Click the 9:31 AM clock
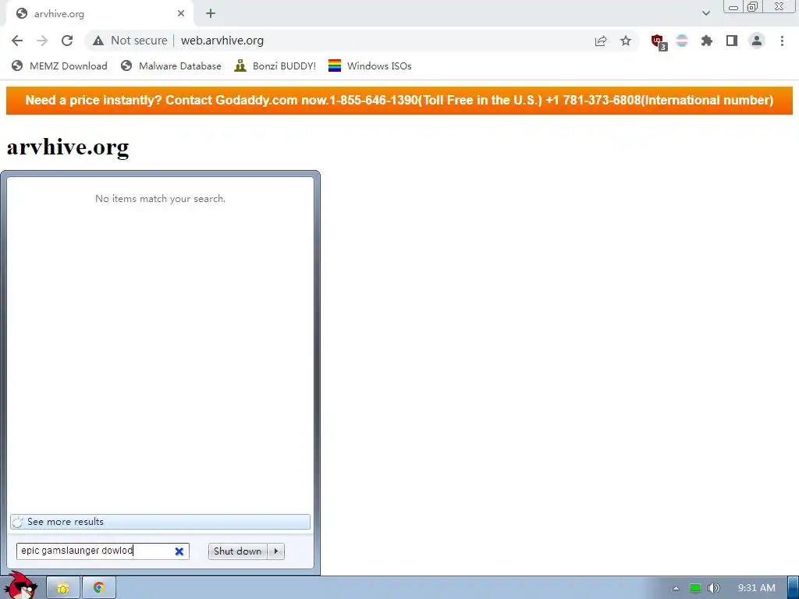Screen dimensions: 799x599 pyautogui.click(x=757, y=588)
